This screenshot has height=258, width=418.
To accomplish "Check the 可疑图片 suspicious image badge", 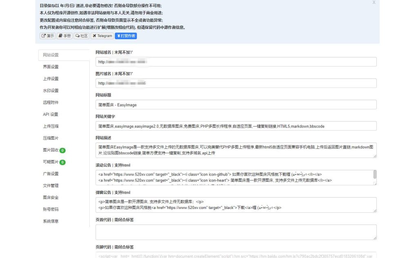I will [x=63, y=161].
